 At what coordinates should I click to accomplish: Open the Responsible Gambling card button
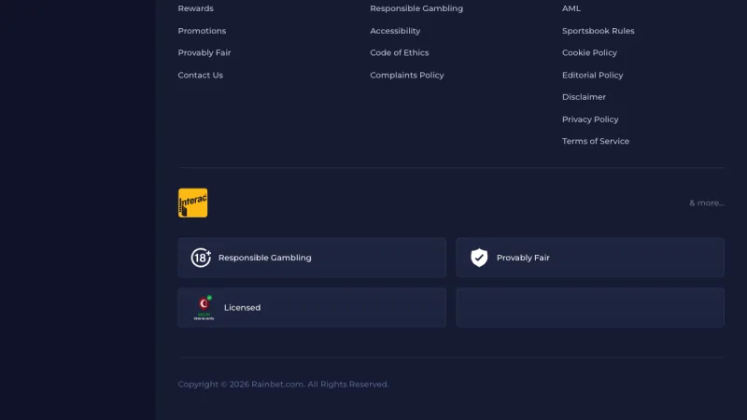tap(312, 258)
